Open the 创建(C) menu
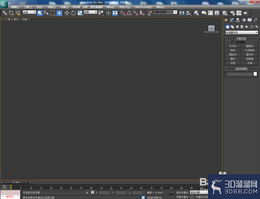This screenshot has width=260, height=199. point(64,7)
